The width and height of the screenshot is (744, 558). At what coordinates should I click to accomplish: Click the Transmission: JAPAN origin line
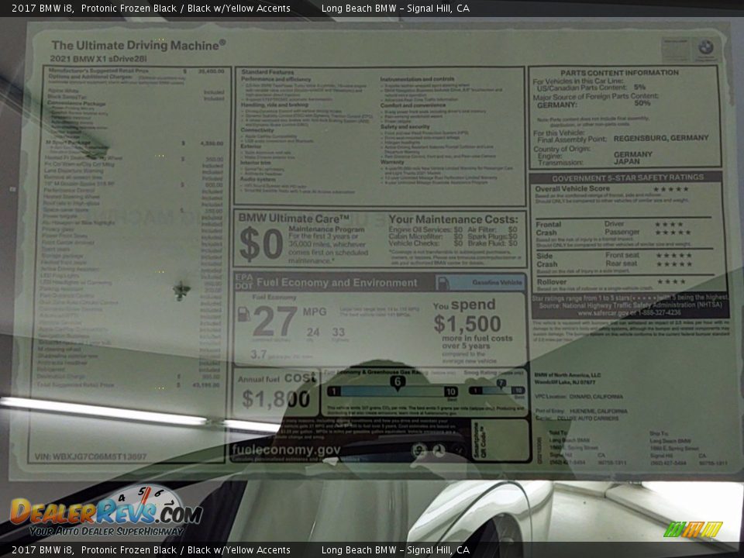point(588,162)
